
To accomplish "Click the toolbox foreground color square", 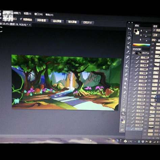I will [x=122, y=120].
